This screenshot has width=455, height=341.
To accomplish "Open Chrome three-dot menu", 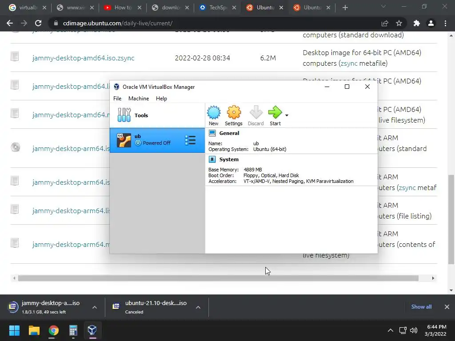I will click(445, 23).
